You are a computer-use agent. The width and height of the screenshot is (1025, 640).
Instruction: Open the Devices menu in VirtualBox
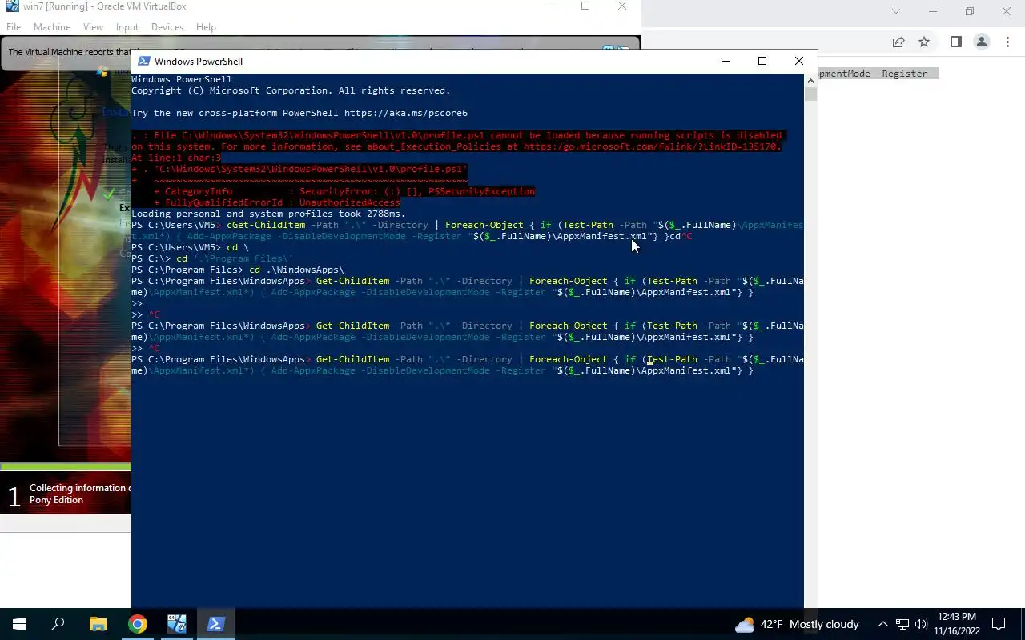tap(167, 26)
